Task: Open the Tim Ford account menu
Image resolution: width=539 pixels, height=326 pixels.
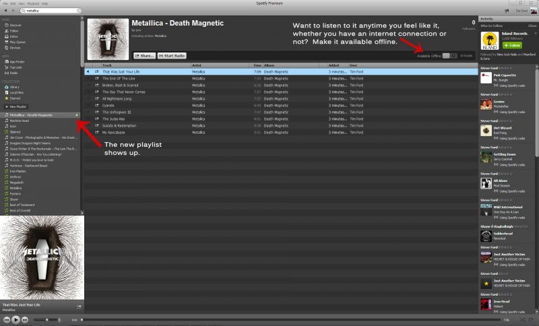Action: click(x=521, y=11)
